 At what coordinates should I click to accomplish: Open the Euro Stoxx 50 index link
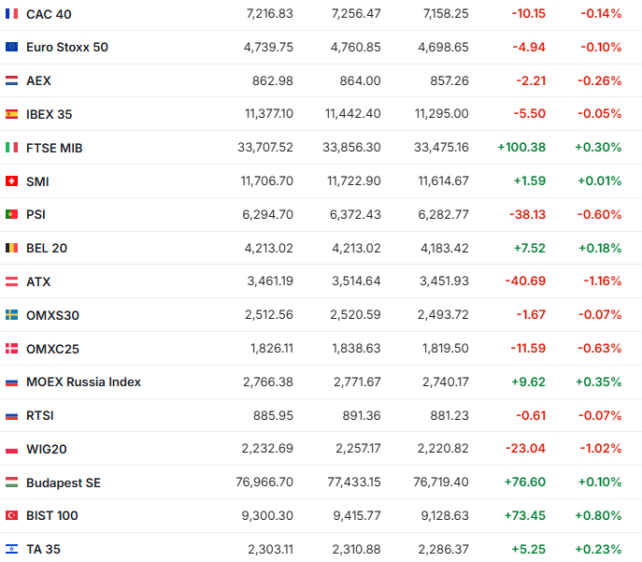(x=67, y=47)
